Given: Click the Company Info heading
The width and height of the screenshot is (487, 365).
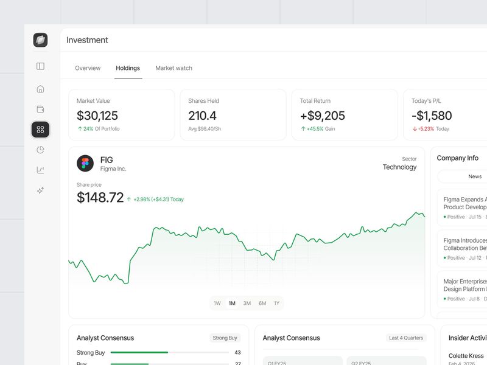Looking at the screenshot, I should pyautogui.click(x=458, y=158).
